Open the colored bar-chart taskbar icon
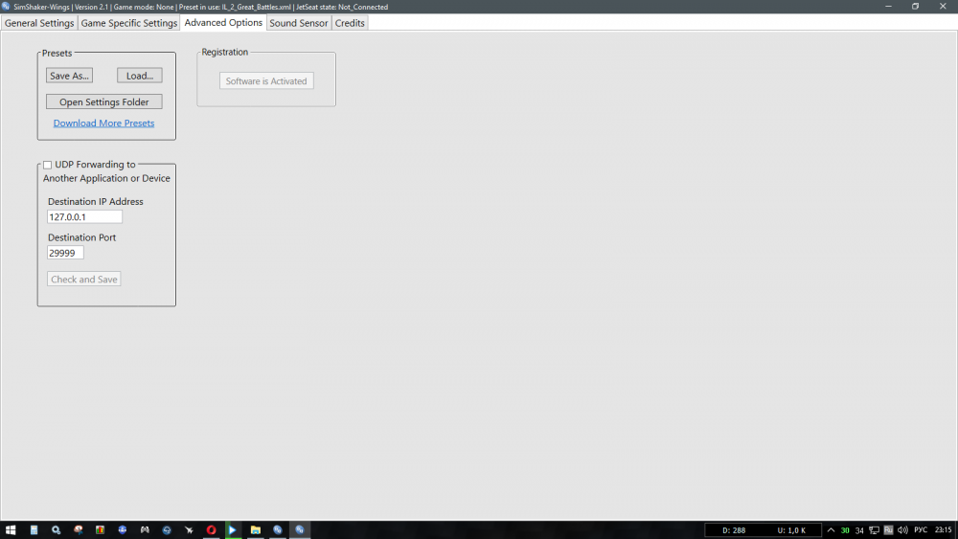958x539 pixels. (x=100, y=529)
